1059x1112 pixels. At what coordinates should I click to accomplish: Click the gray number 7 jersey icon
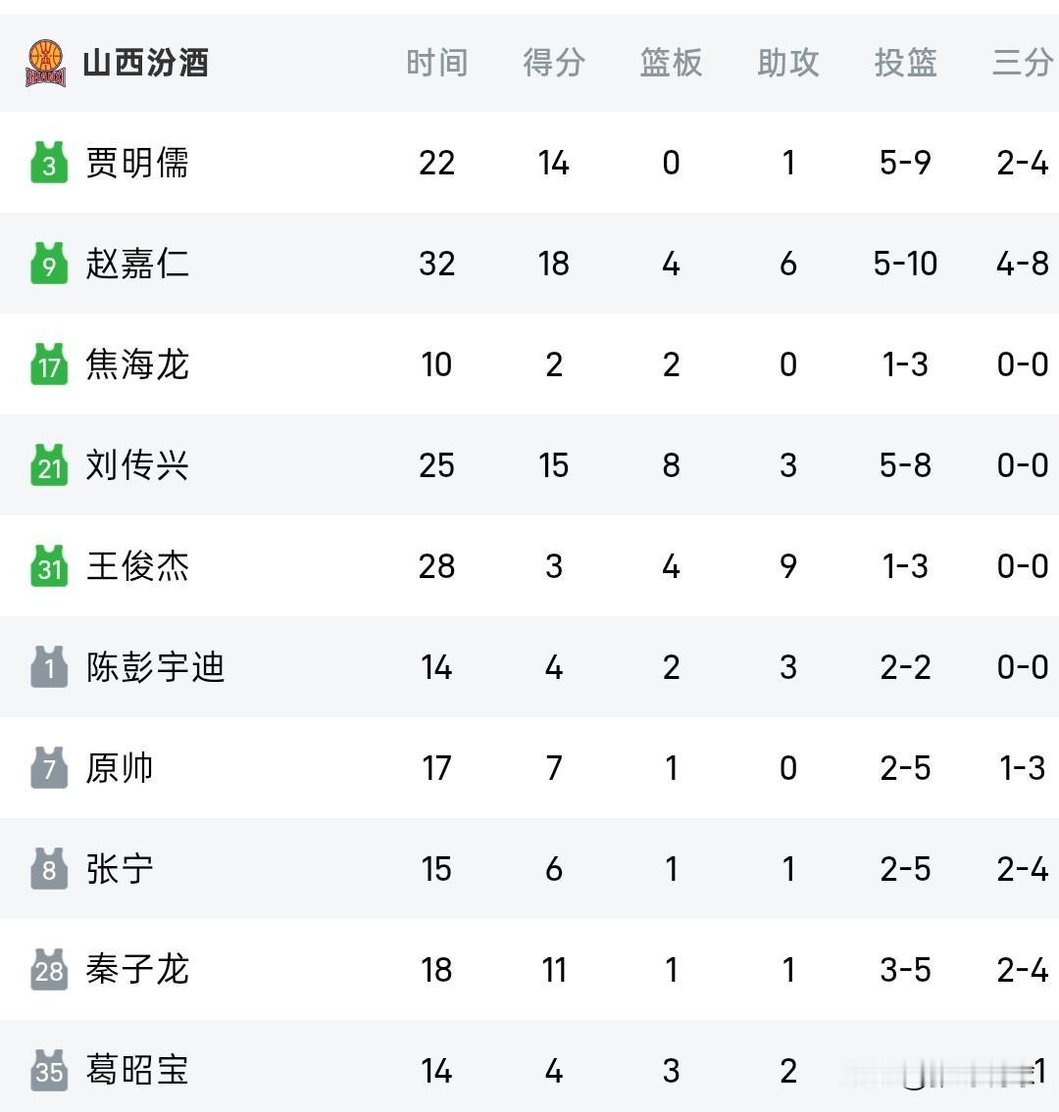tap(49, 768)
